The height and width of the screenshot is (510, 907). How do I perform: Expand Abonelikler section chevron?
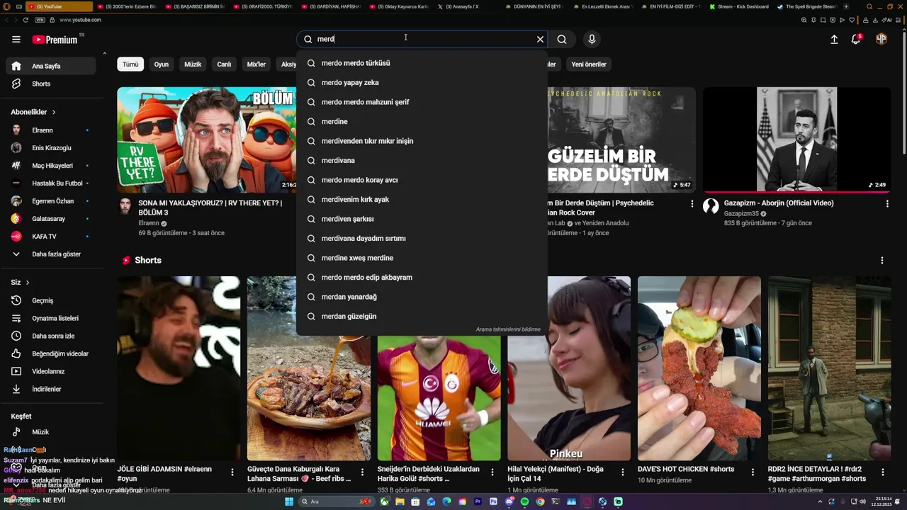(53, 112)
